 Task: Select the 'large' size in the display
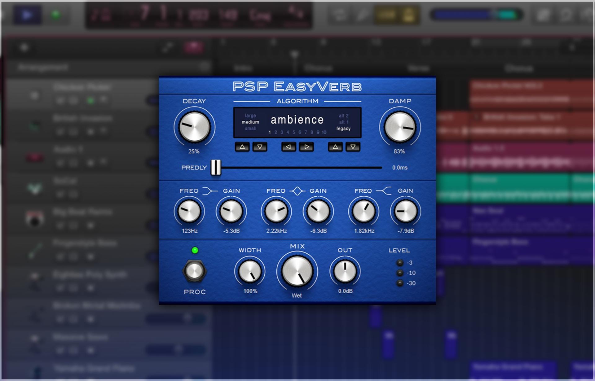[x=250, y=116]
